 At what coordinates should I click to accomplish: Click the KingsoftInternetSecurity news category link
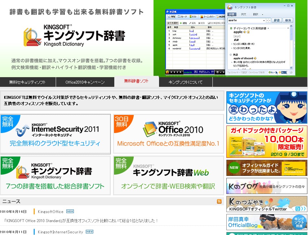pos(60,232)
